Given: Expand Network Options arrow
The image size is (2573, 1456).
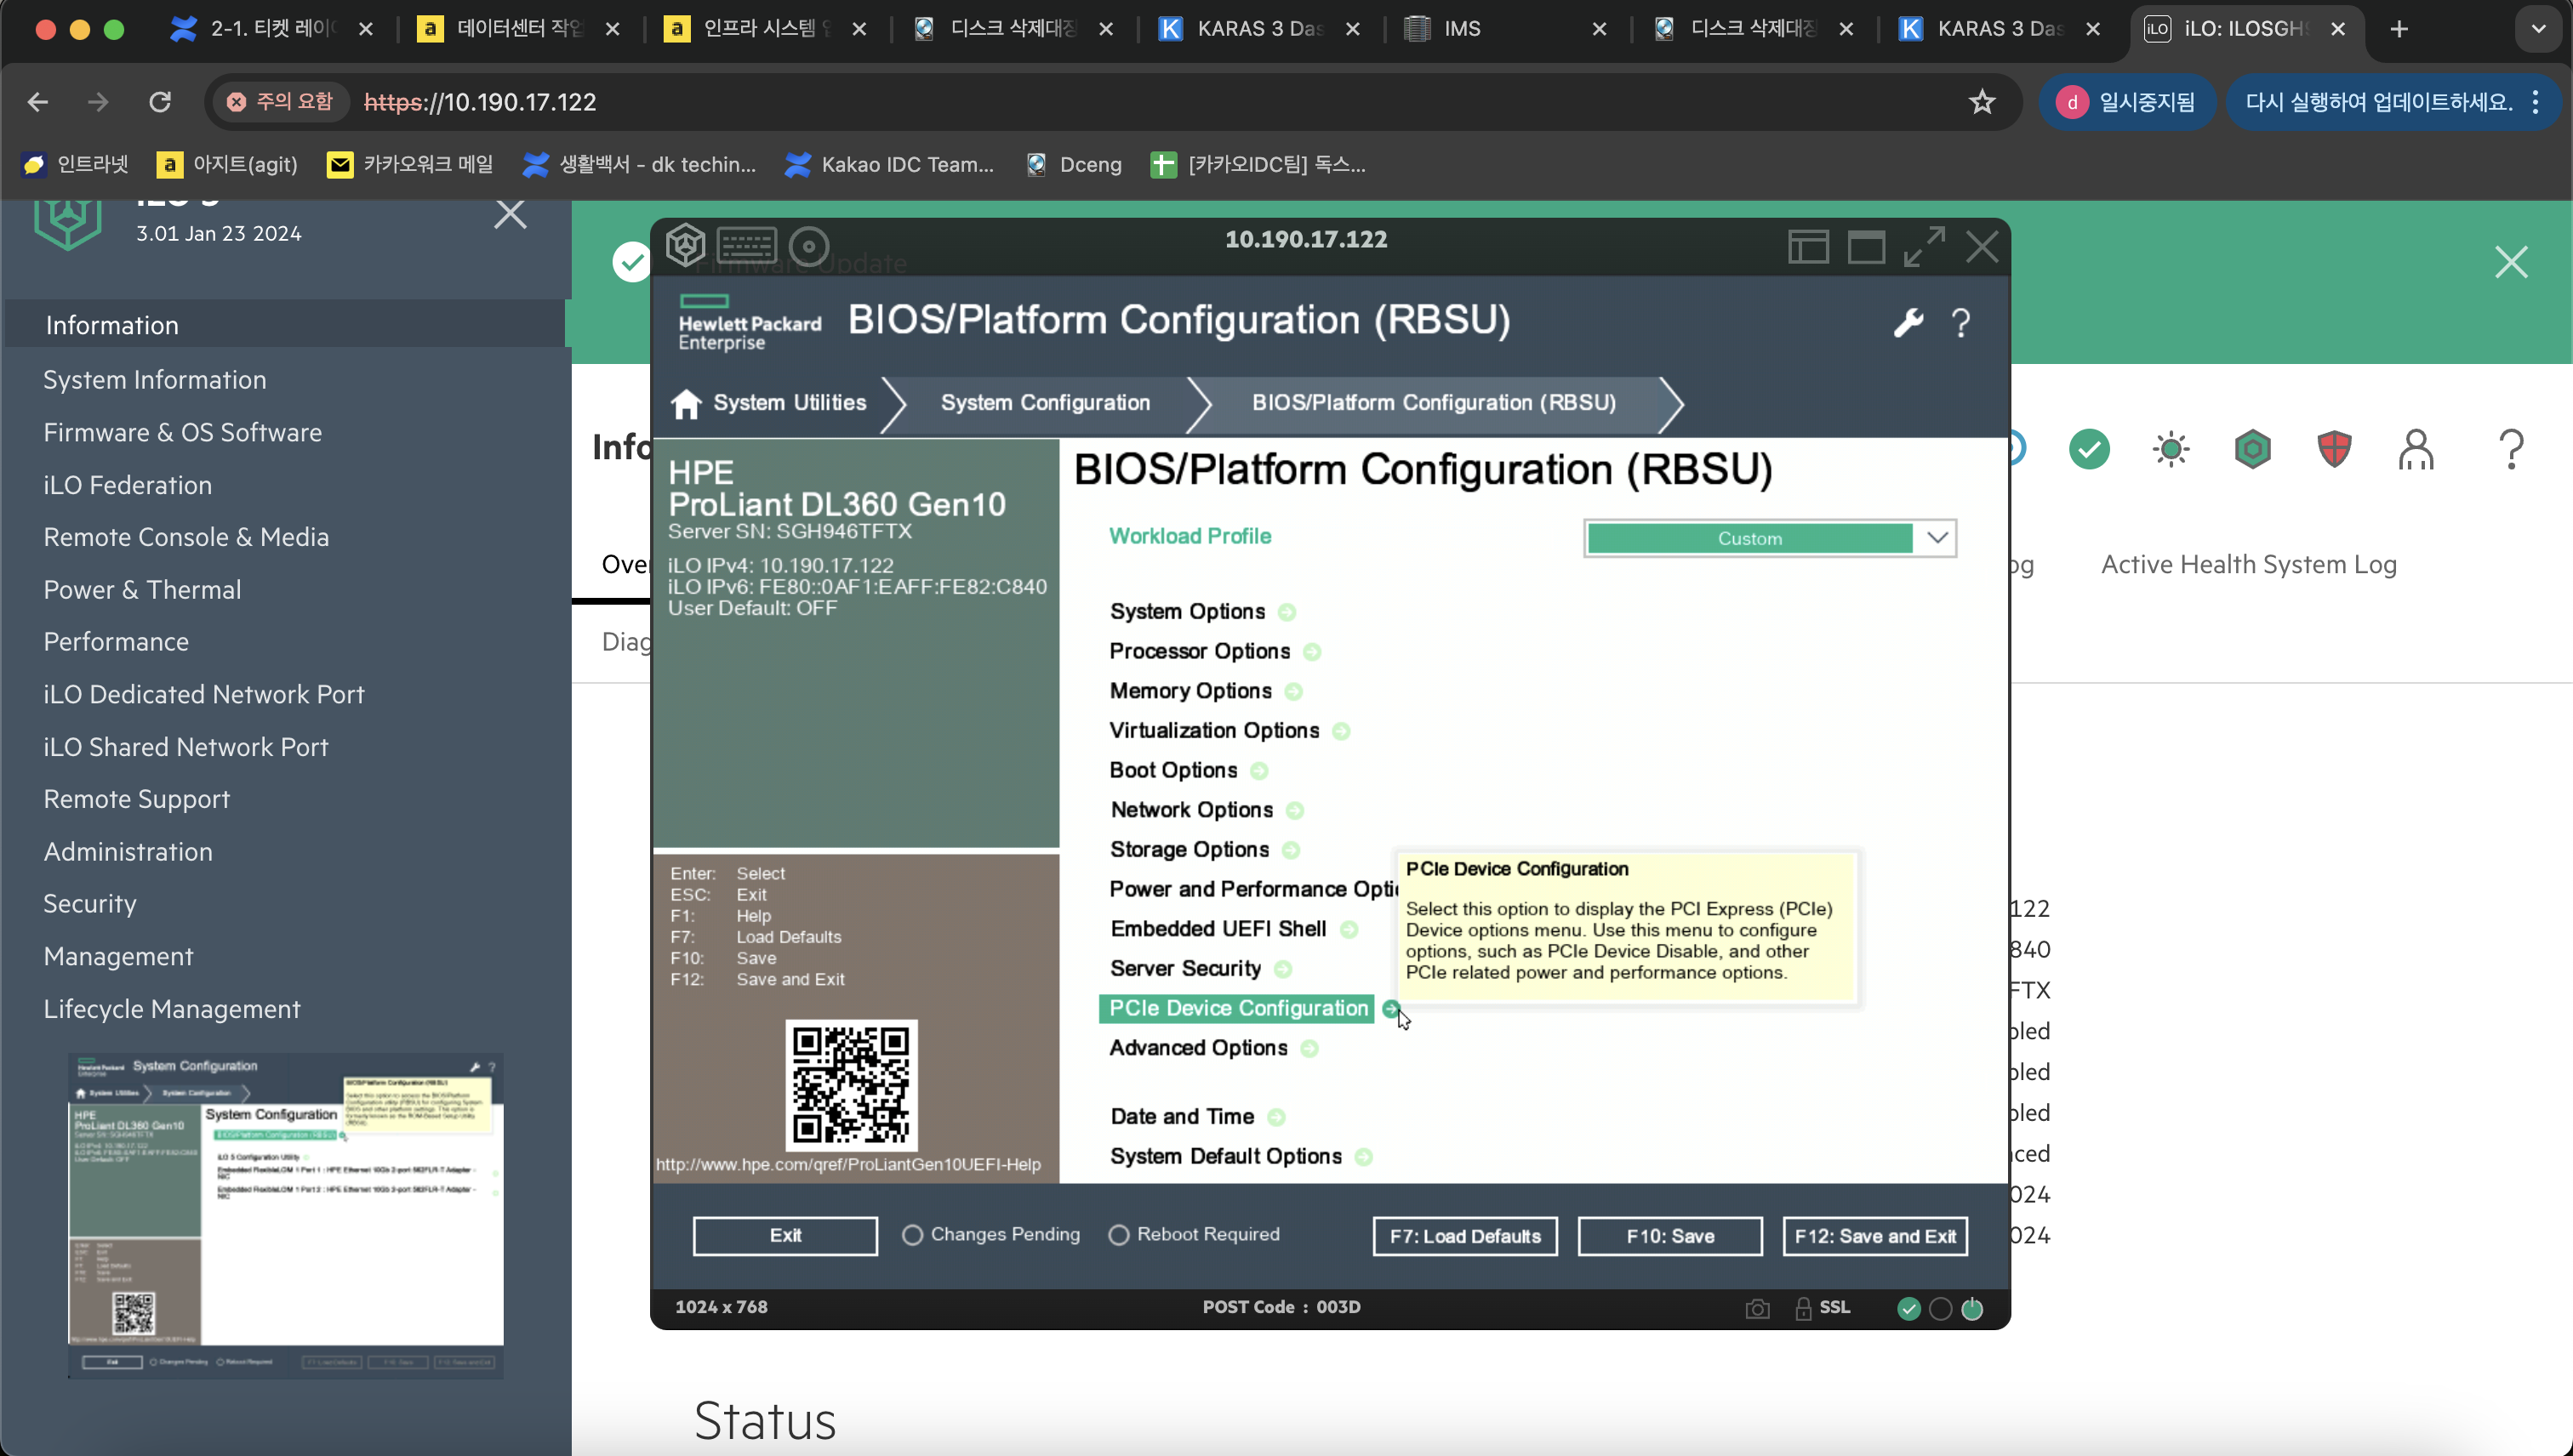Looking at the screenshot, I should pos(1294,811).
